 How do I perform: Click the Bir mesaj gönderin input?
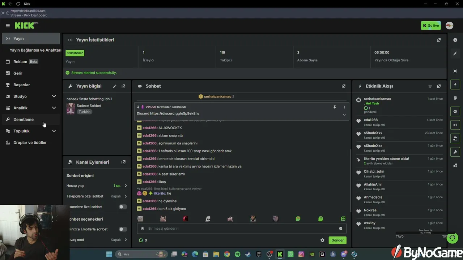[242, 229]
